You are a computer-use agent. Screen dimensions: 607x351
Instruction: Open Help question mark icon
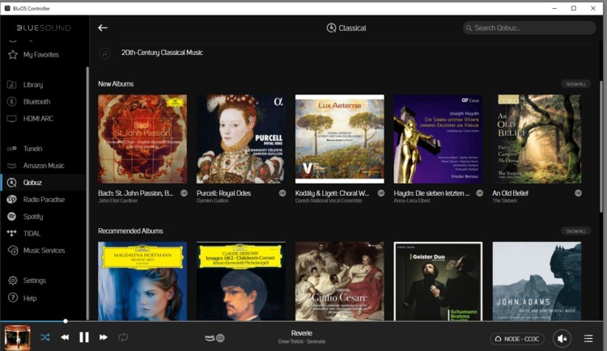(x=13, y=298)
